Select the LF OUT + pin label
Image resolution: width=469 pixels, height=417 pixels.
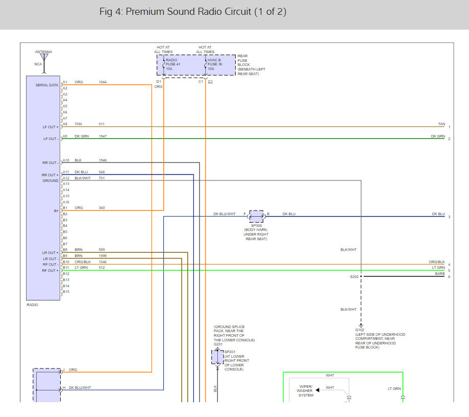(x=50, y=127)
